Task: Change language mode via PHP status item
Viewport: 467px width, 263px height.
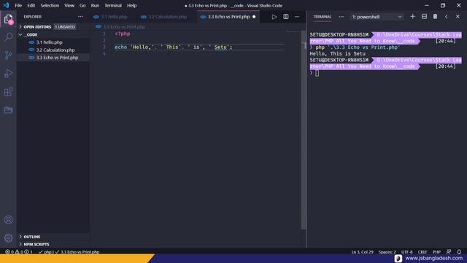Action: (x=436, y=252)
